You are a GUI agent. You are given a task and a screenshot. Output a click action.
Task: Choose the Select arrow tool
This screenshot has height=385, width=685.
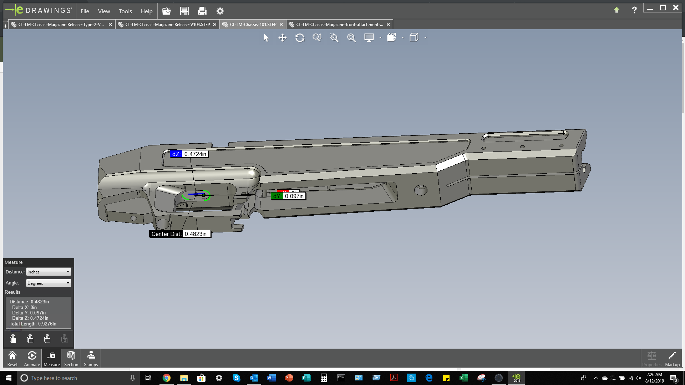[266, 38]
